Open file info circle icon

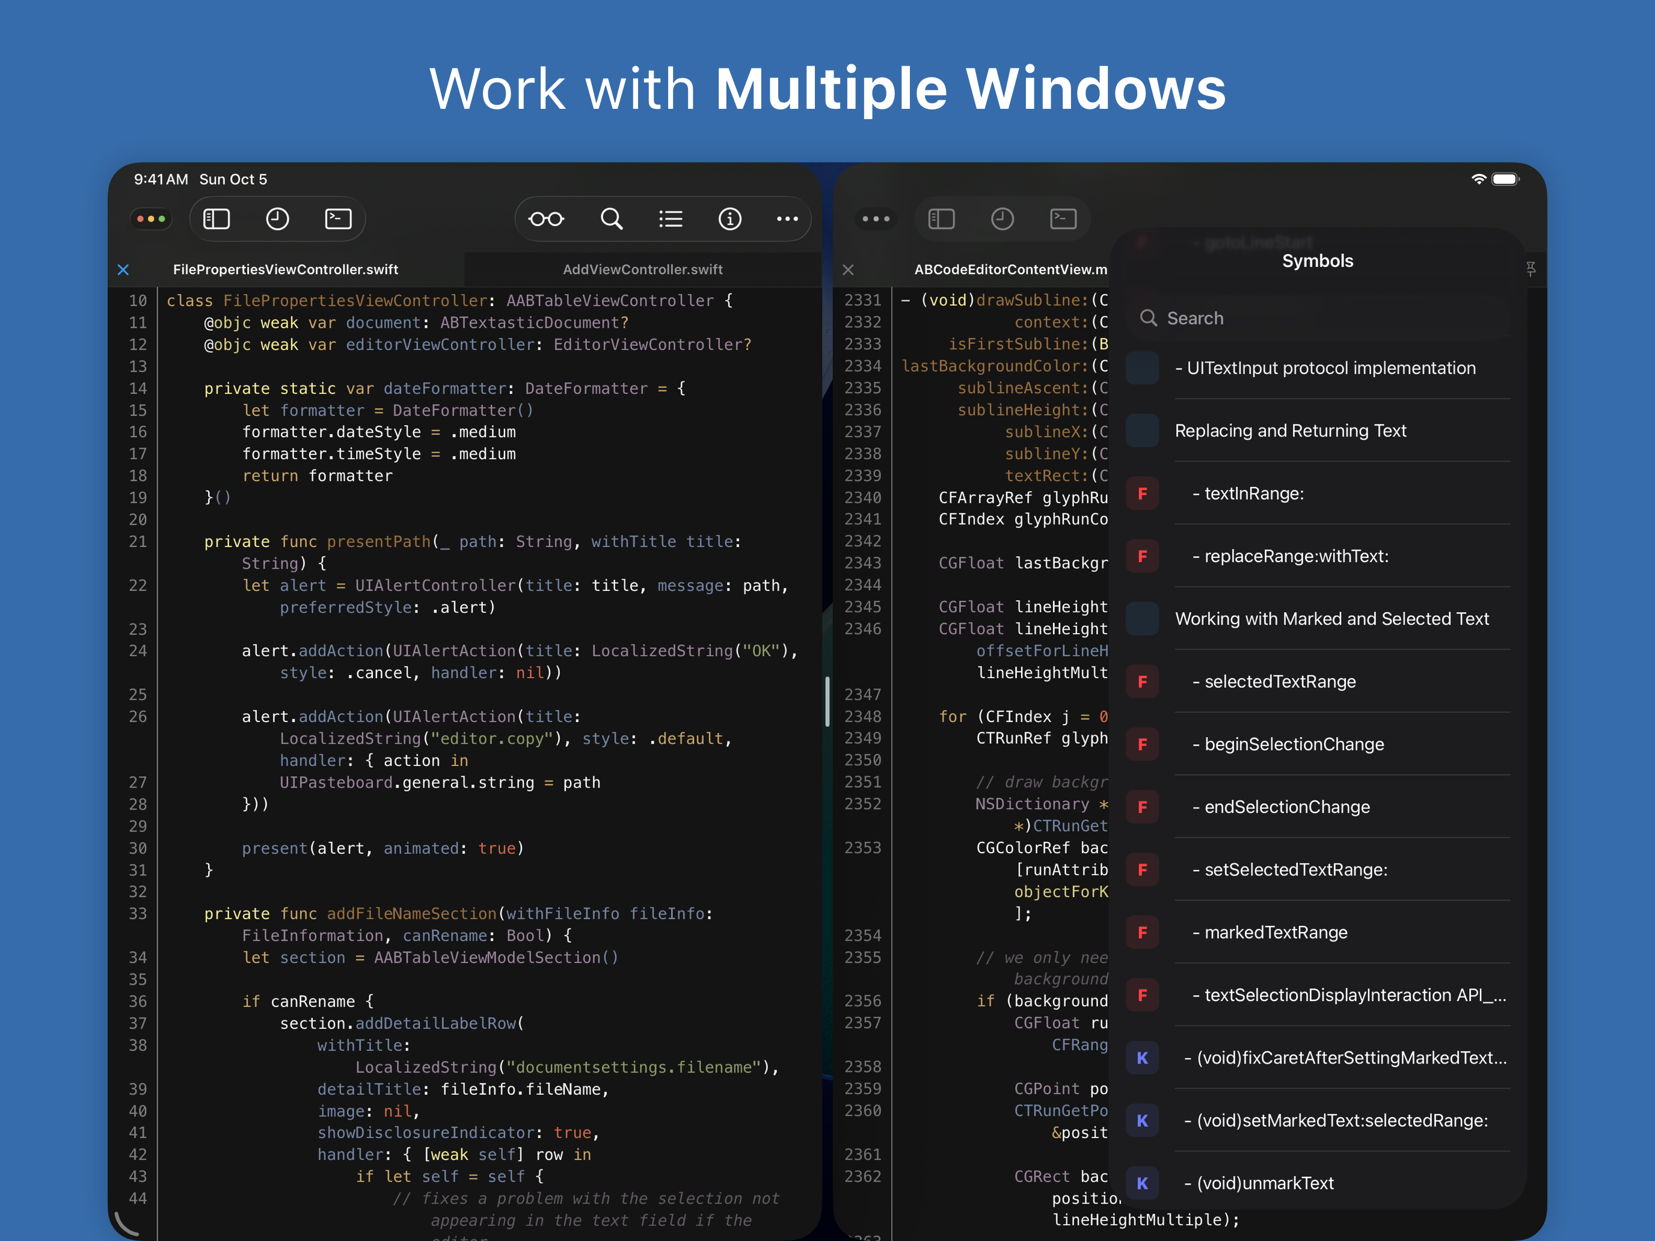(x=729, y=218)
